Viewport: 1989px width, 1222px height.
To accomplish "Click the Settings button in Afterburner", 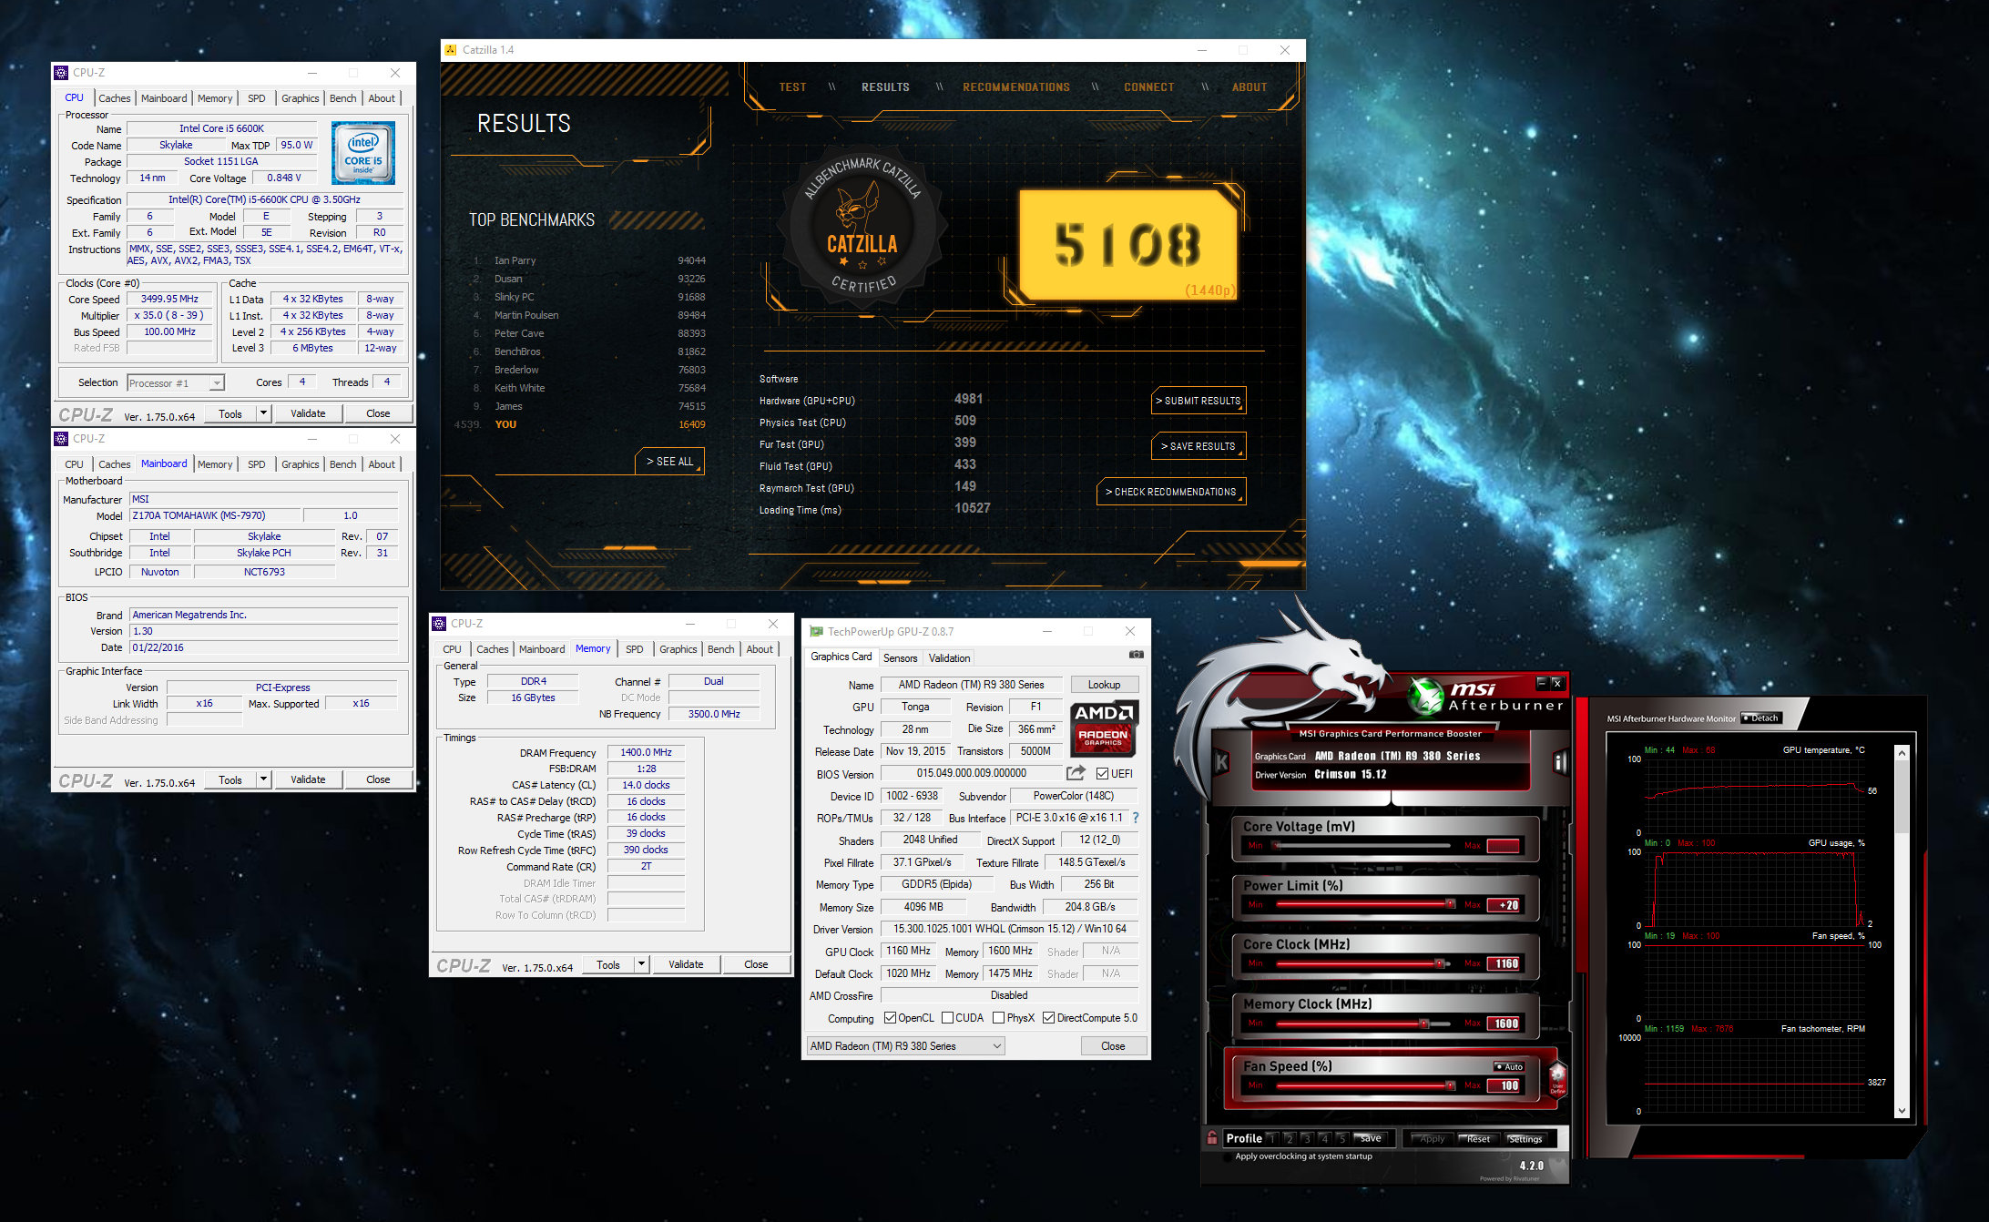I will coord(1524,1139).
